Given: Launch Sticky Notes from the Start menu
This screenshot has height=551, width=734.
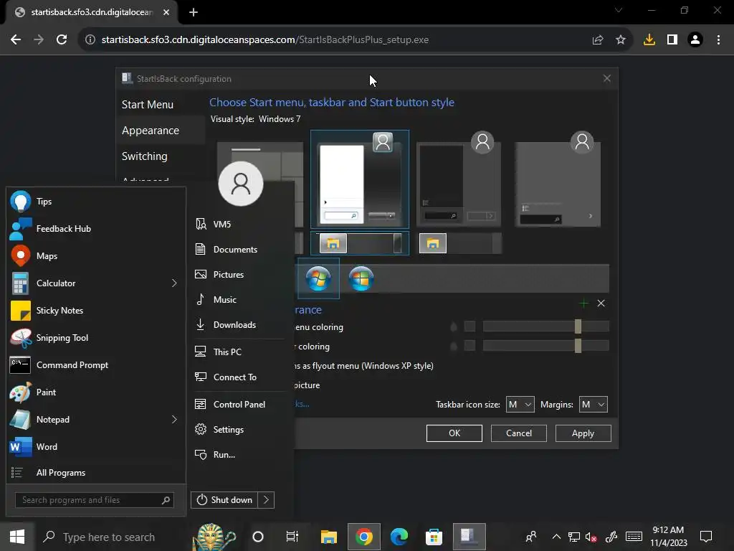Looking at the screenshot, I should [96, 310].
